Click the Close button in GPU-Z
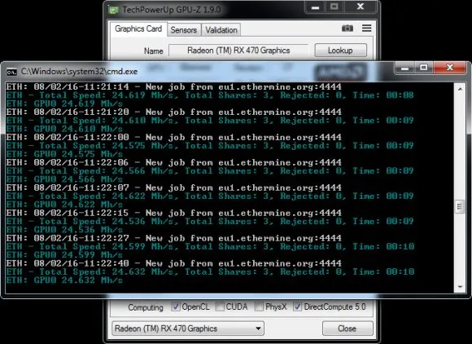This screenshot has width=472, height=344. (x=347, y=329)
